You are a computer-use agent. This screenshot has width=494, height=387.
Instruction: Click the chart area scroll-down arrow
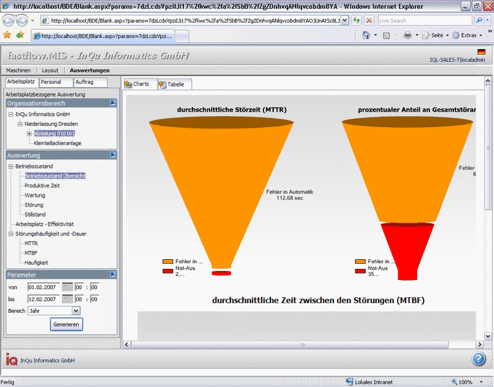(x=488, y=335)
